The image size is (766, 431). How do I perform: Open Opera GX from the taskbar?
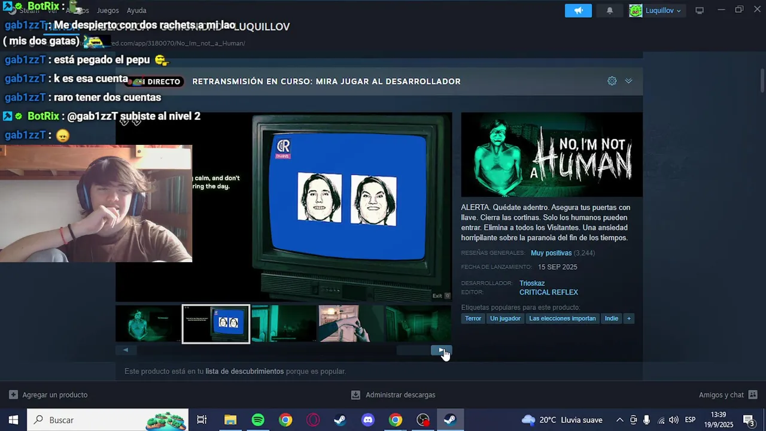click(313, 420)
